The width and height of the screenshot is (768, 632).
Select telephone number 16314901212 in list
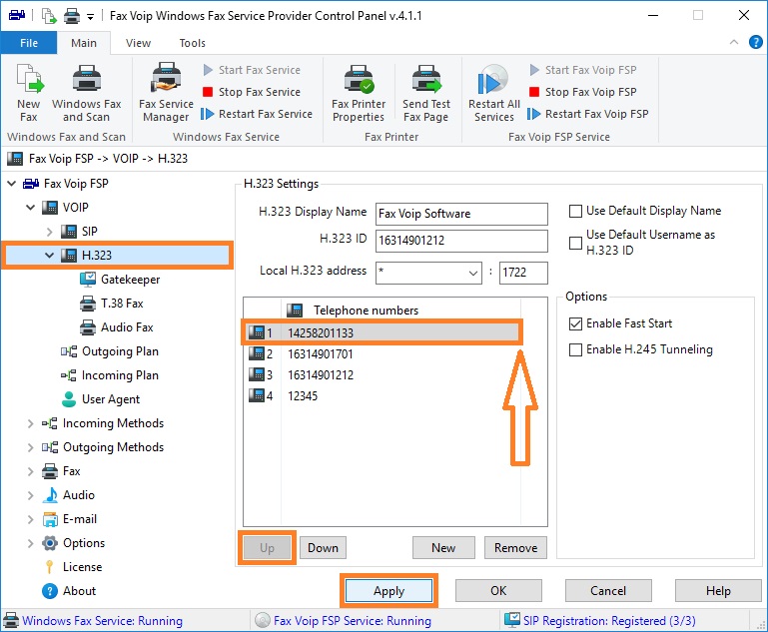(x=383, y=375)
